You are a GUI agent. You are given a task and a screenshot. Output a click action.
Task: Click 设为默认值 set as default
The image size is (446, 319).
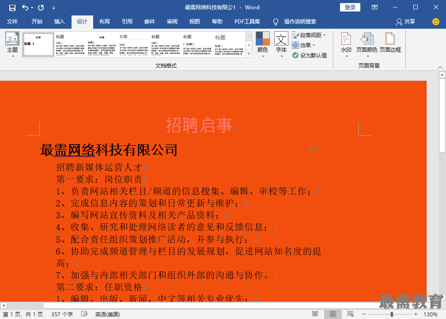(310, 55)
